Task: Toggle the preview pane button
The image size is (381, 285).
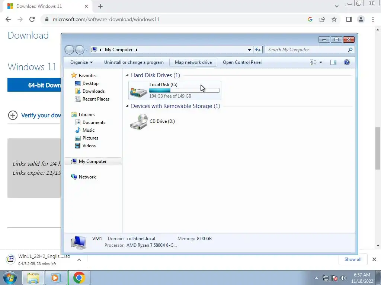Action: 333,62
